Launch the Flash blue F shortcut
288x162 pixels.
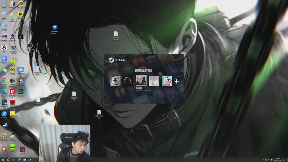click(x=4, y=114)
